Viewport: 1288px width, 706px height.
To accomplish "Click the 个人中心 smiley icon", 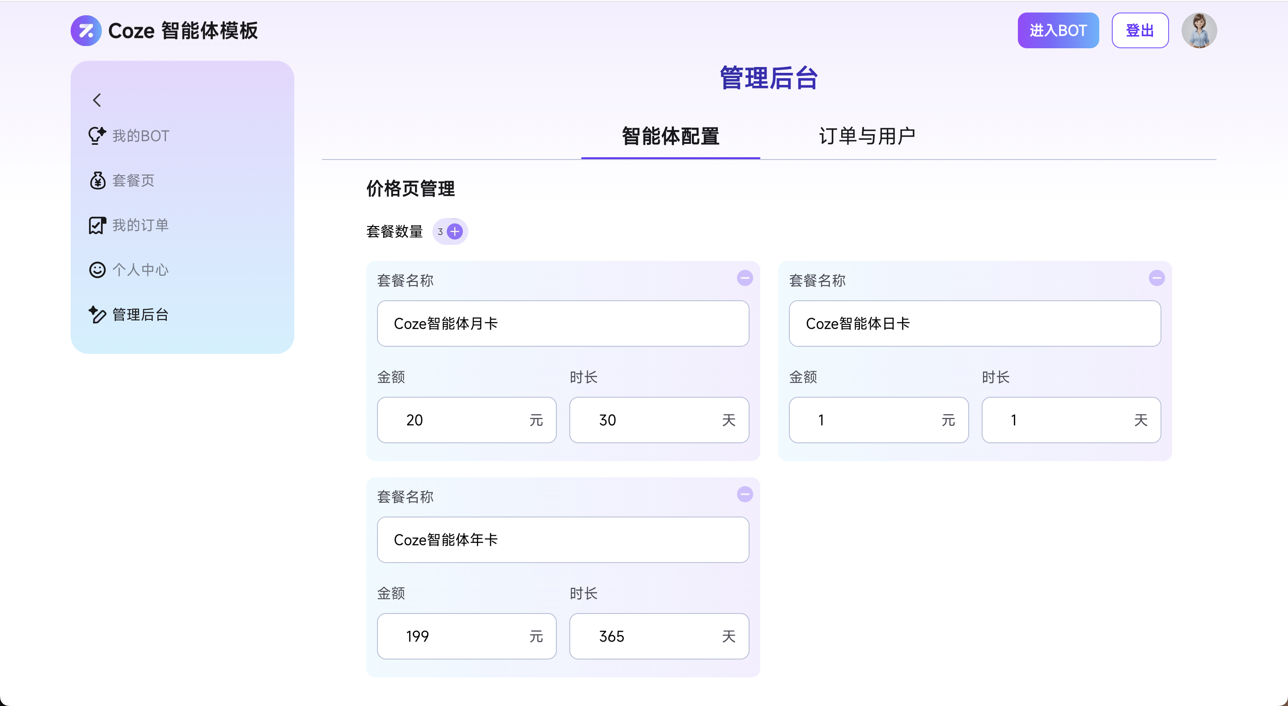I will [x=97, y=270].
